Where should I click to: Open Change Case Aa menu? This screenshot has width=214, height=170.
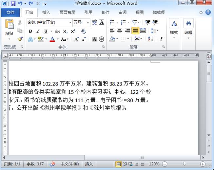[x=64, y=39]
